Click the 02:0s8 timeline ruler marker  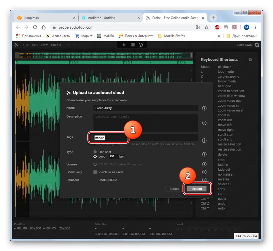128,62
